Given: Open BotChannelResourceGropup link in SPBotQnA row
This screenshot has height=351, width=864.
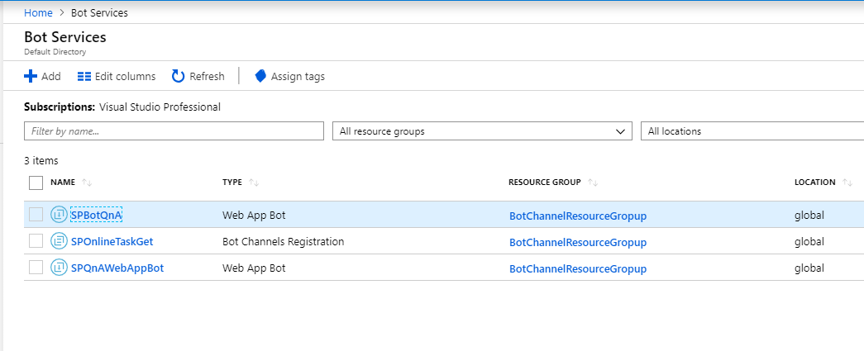Looking at the screenshot, I should coord(578,216).
